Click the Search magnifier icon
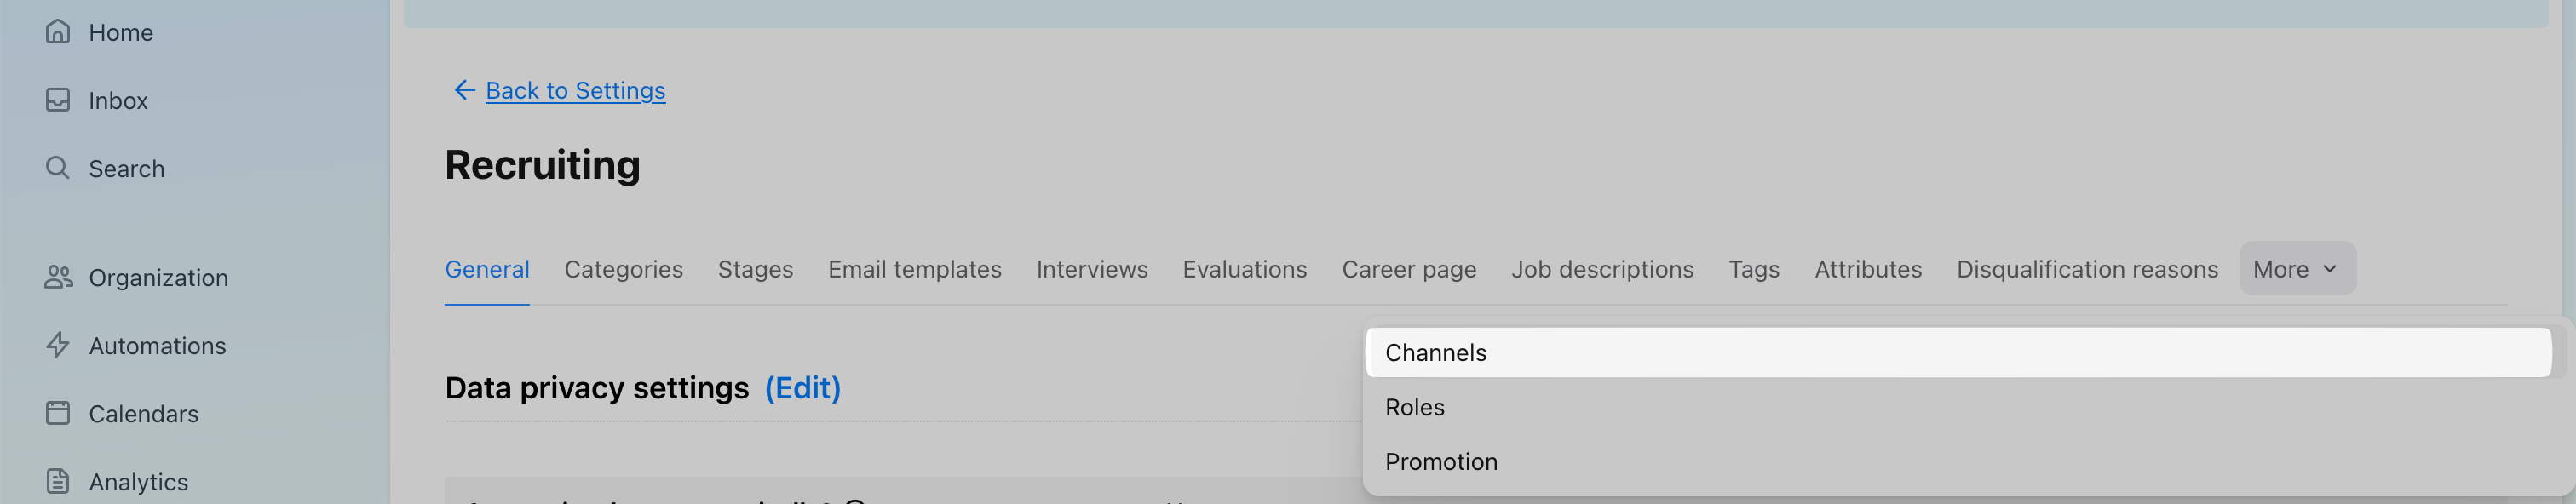Image resolution: width=2576 pixels, height=504 pixels. click(x=58, y=168)
